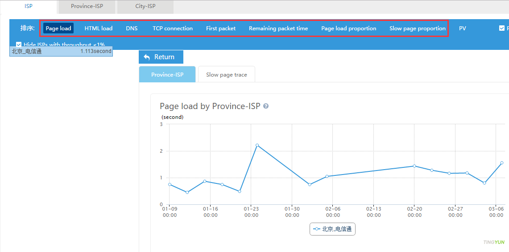Switch to the Province-ISP top tab
Image resolution: width=509 pixels, height=252 pixels.
coord(87,7)
